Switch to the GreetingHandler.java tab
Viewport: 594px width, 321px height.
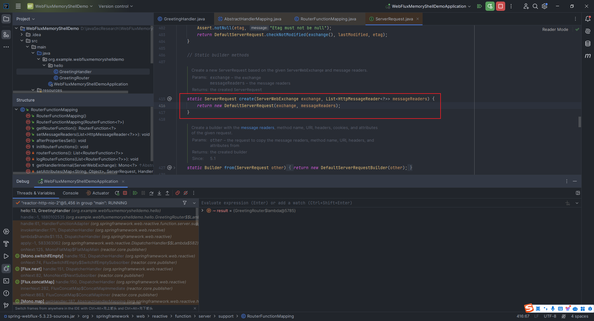tap(184, 19)
